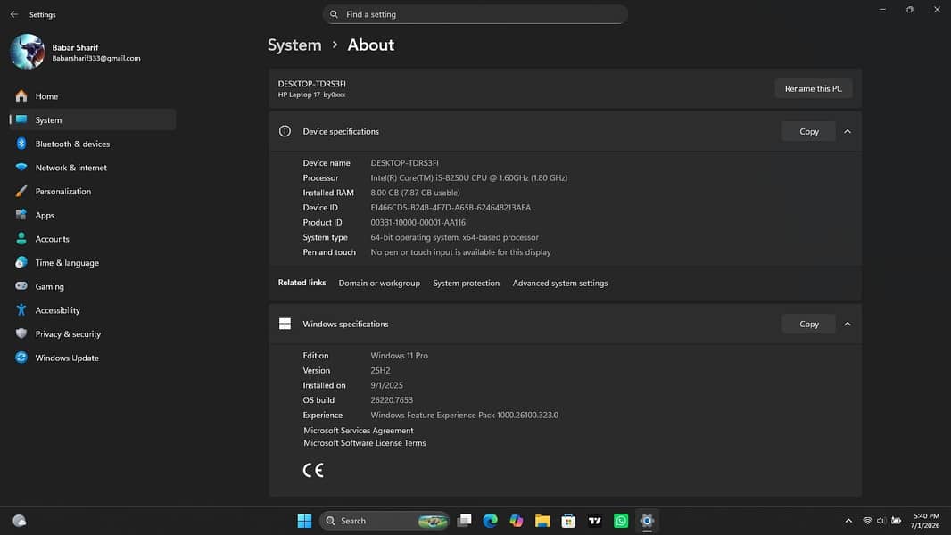Open WhatsApp from the taskbar
The width and height of the screenshot is (951, 535).
tap(620, 521)
